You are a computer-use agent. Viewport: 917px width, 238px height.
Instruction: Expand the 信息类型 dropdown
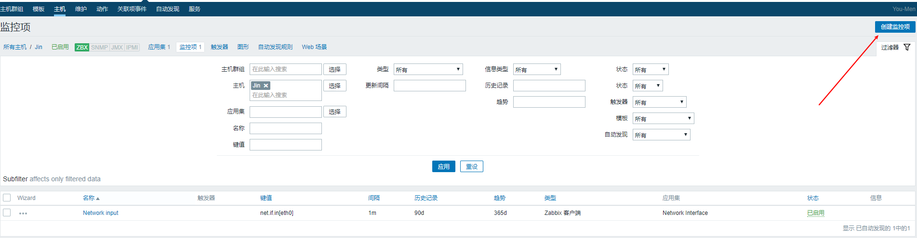pos(536,70)
